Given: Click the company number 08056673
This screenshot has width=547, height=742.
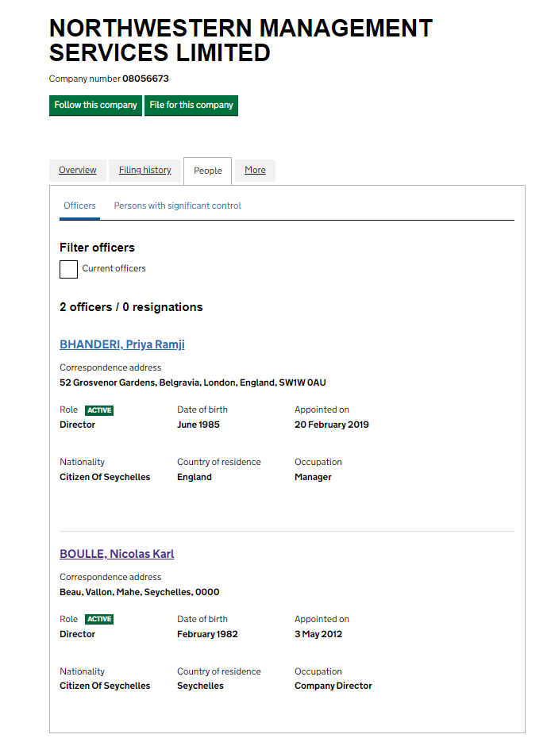Looking at the screenshot, I should pos(145,79).
